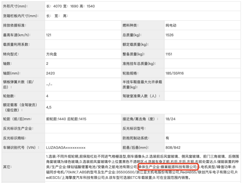Select the 燃料种类 label cell

coord(143,25)
